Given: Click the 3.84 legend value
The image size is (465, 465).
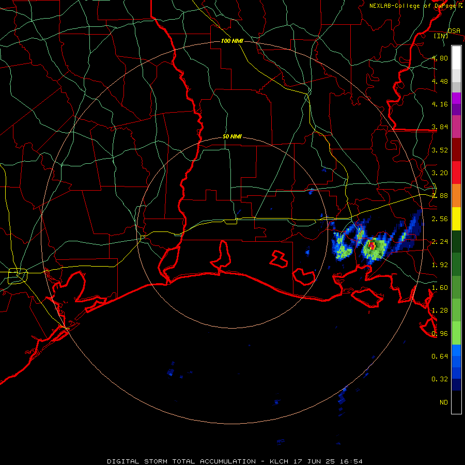Looking at the screenshot, I should click(x=440, y=127).
